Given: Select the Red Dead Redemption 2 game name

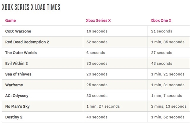Looking at the screenshot, I should (x=27, y=42).
